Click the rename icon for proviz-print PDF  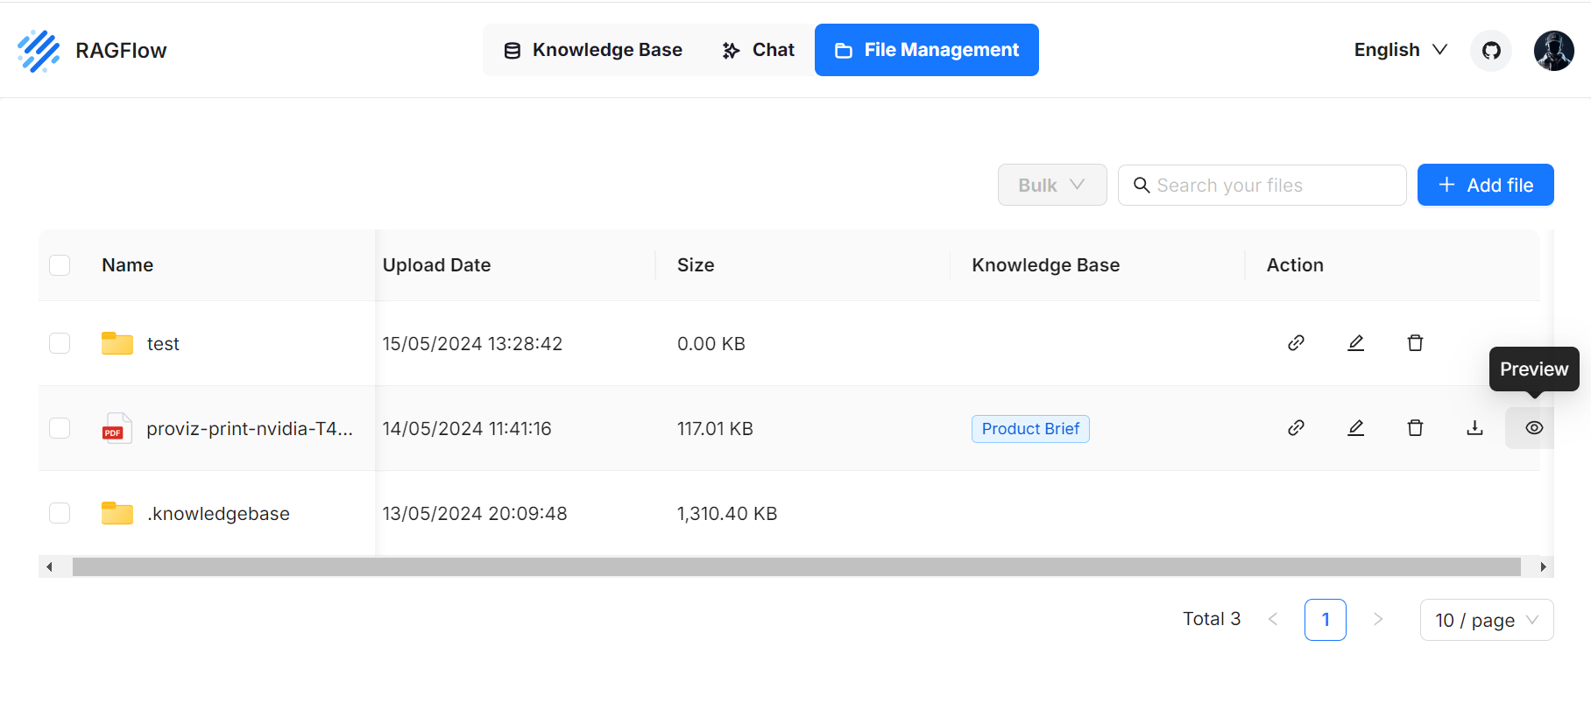pos(1355,428)
